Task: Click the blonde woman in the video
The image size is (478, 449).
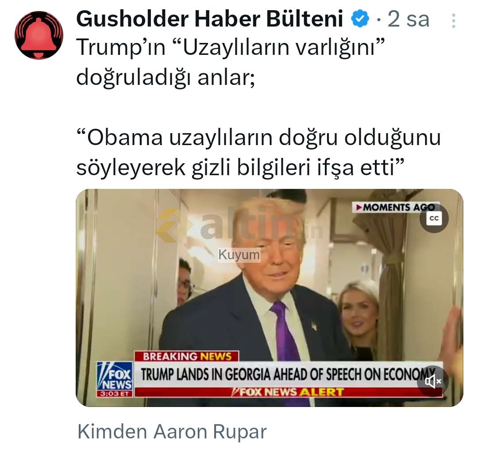Action: click(x=359, y=317)
